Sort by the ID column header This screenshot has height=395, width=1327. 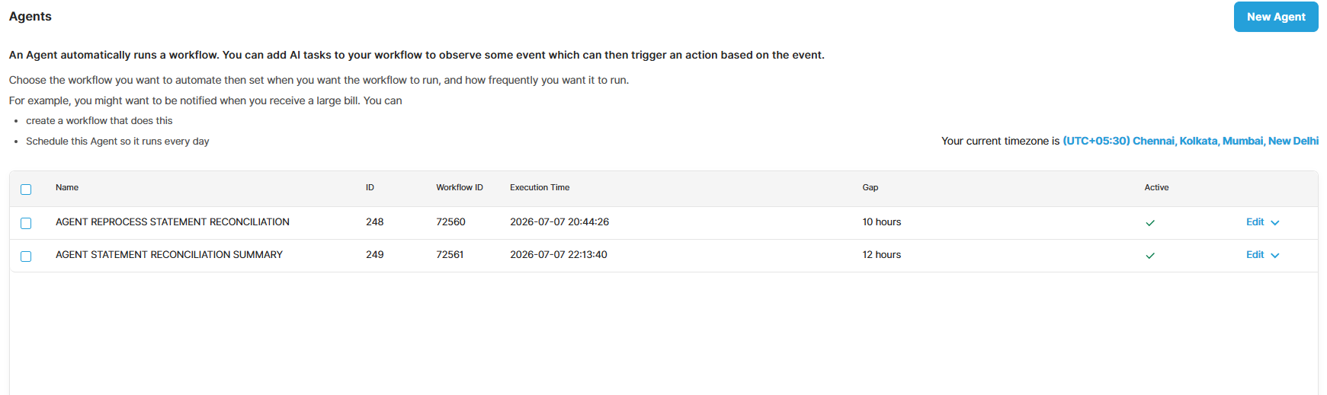(370, 187)
